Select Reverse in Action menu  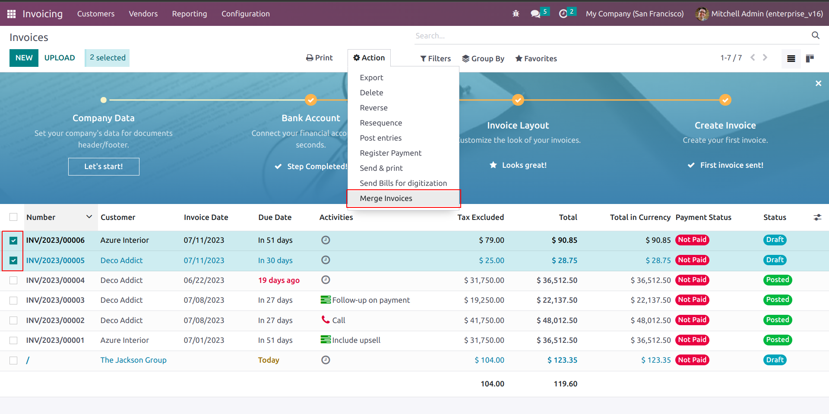(403, 108)
